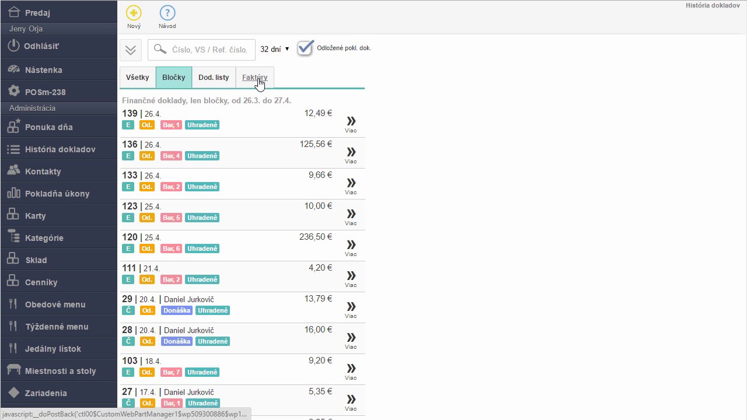
Task: Open the 32 dní period dropdown
Action: 274,50
